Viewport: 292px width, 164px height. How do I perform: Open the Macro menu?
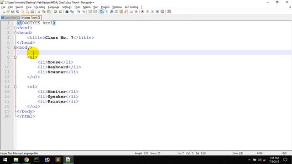[x=87, y=7]
